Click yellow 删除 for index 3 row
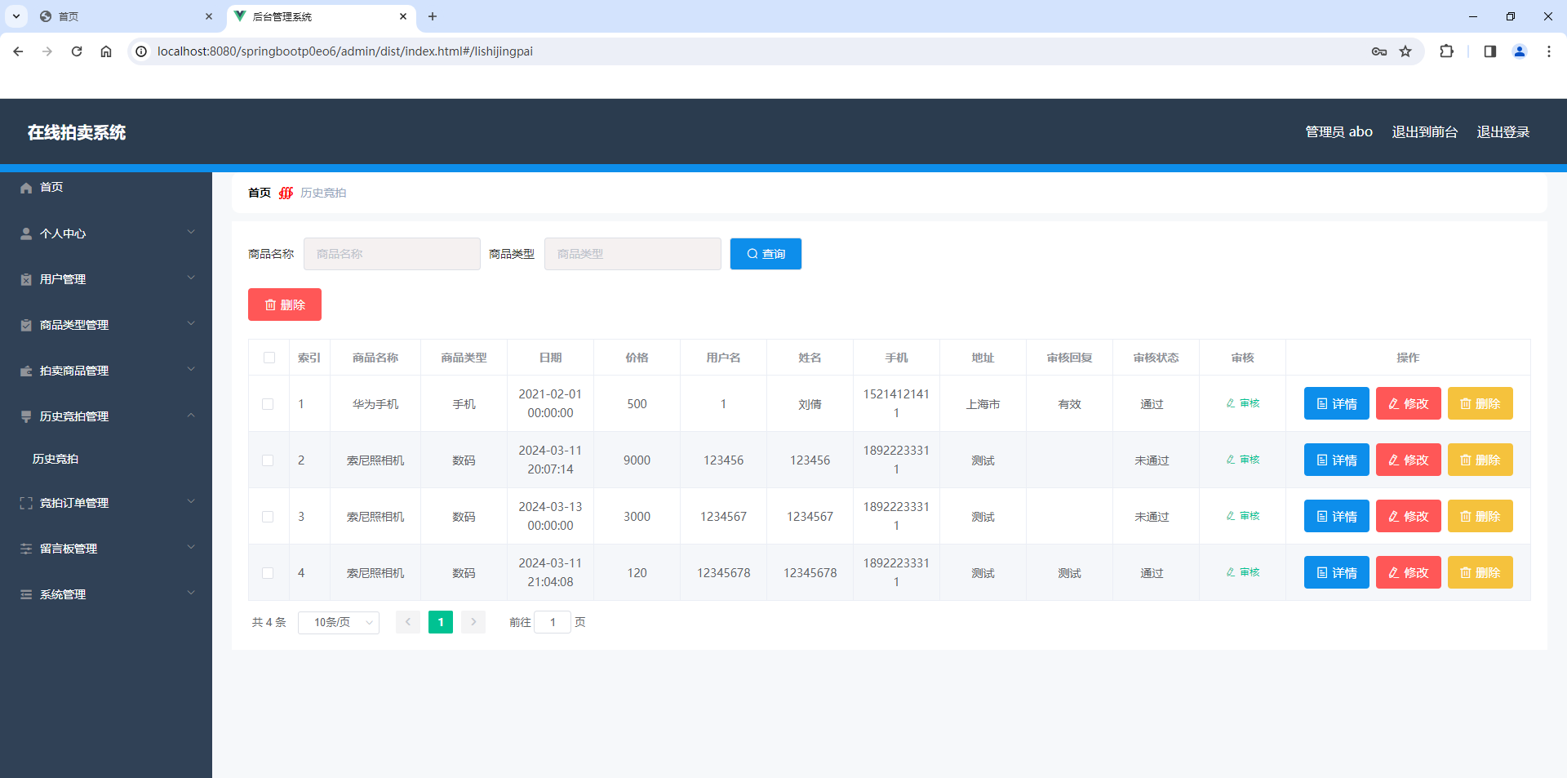 coord(1480,516)
